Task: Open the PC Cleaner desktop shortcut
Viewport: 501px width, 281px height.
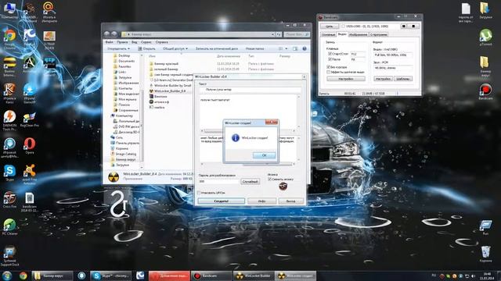Action: click(9, 227)
